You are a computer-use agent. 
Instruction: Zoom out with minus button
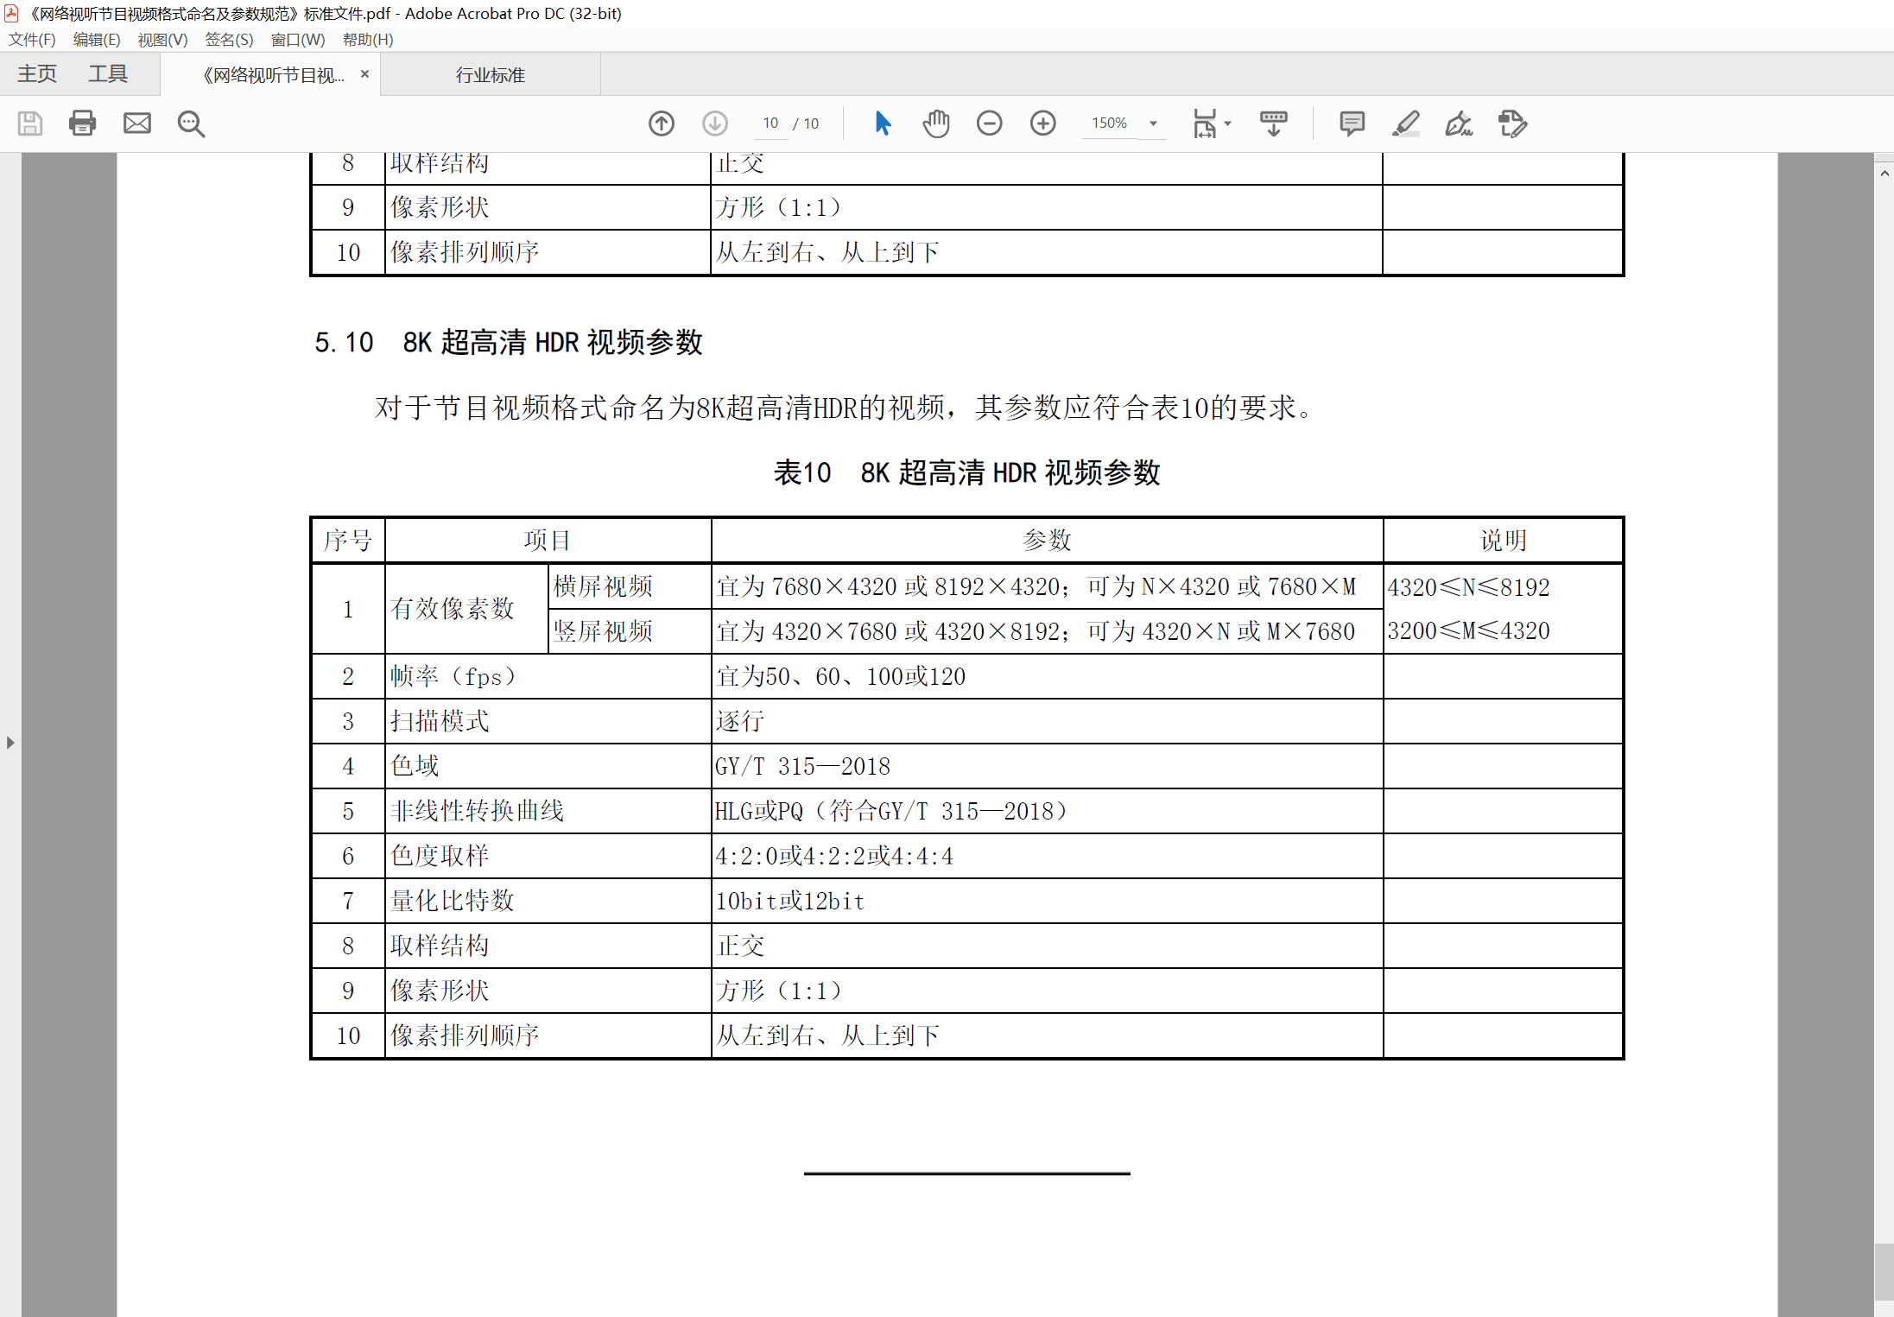989,123
